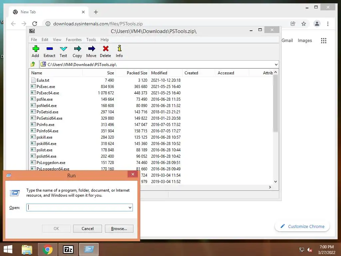
Task: Open the Edit menu in 7-Zip
Action: point(45,40)
